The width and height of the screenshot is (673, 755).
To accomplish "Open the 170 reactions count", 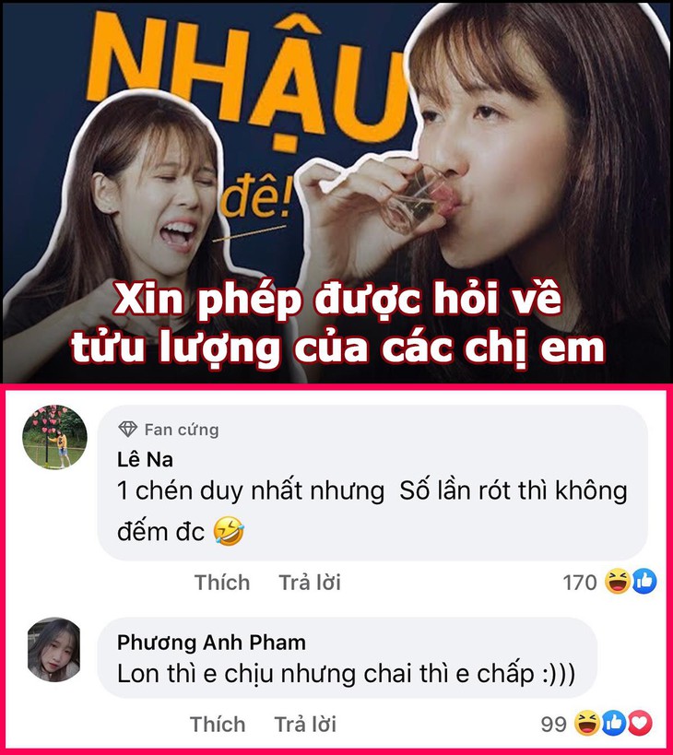I will (x=580, y=583).
